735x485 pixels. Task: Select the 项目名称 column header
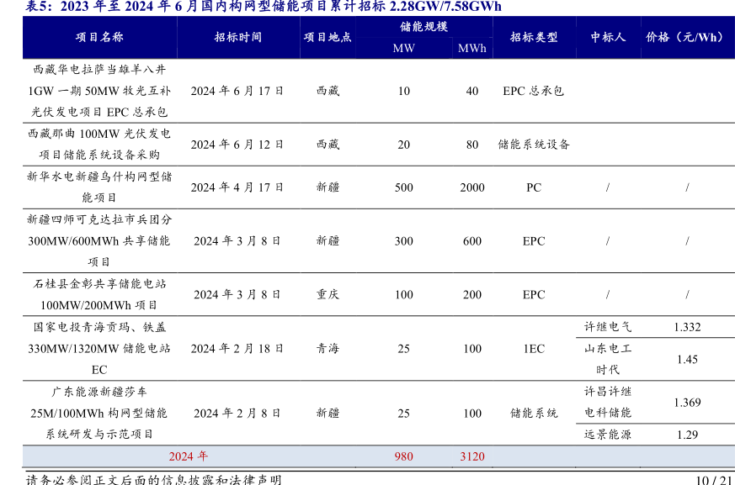(x=99, y=37)
